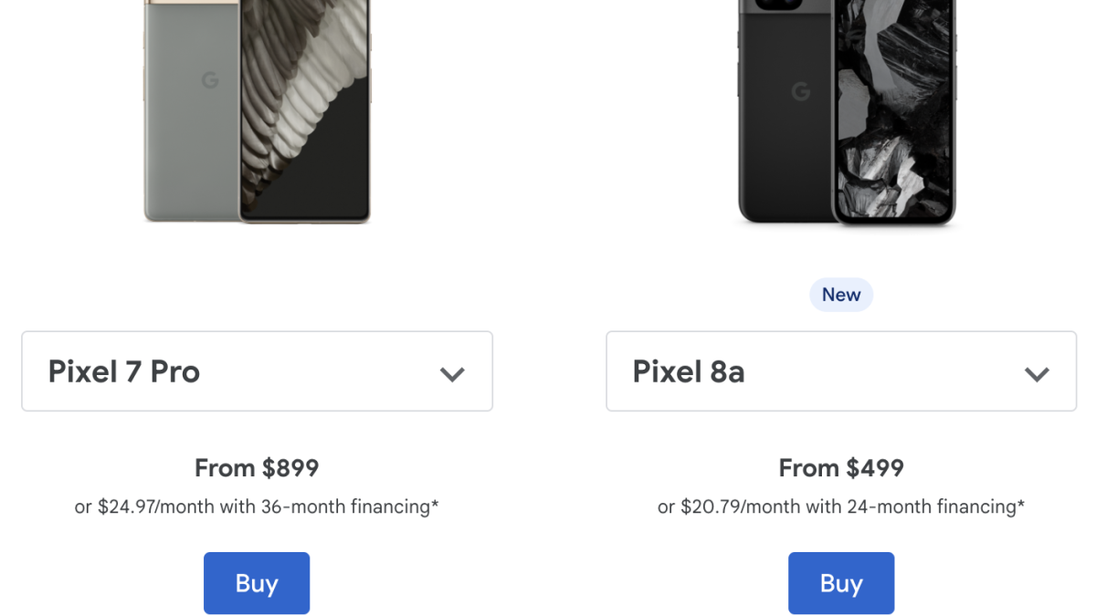
Task: Click the asterisk after 36-month financing
Action: click(x=436, y=504)
